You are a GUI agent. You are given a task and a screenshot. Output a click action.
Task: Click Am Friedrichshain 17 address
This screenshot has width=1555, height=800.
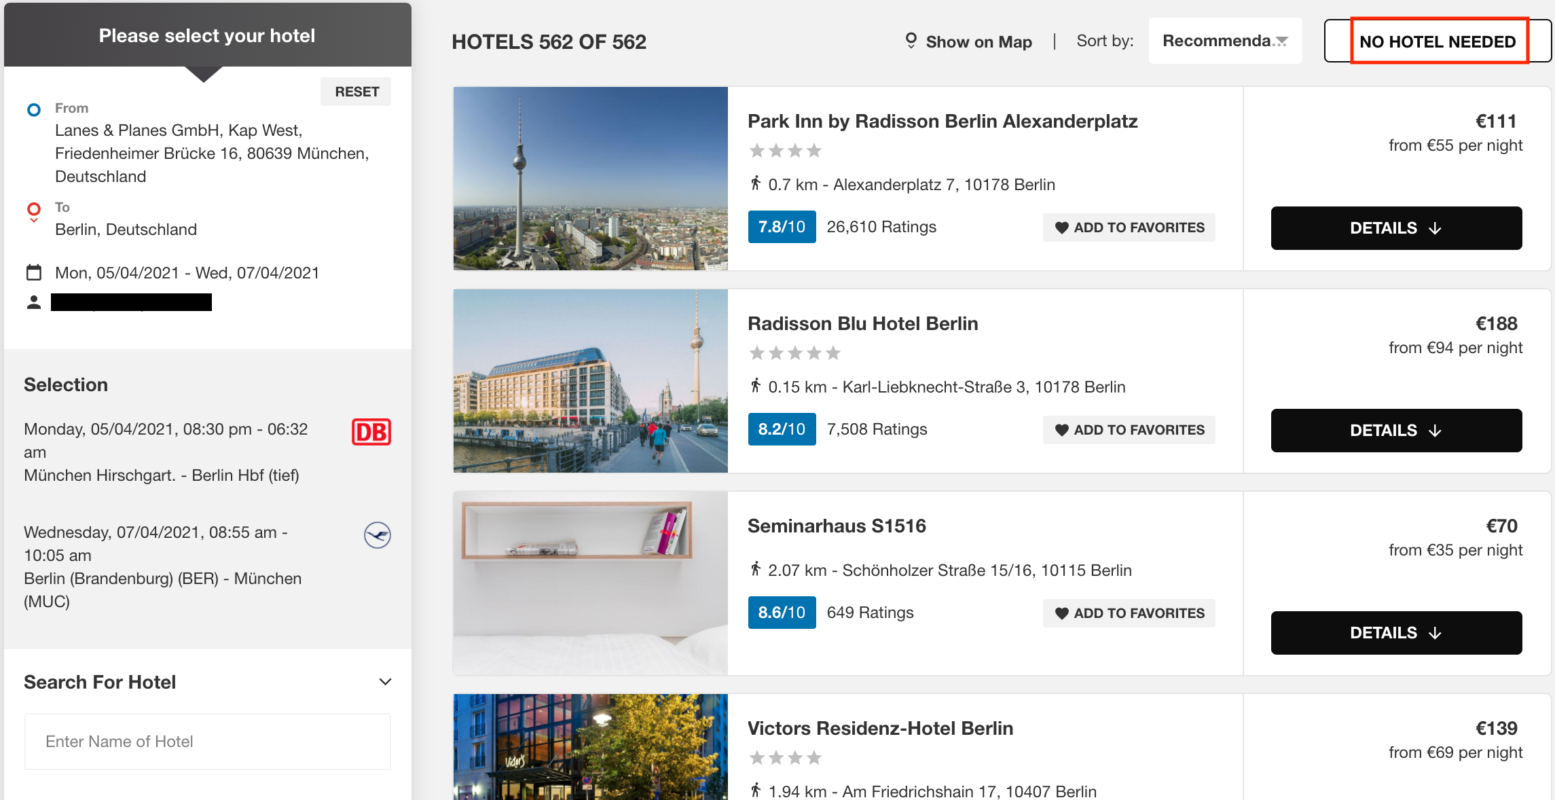969,791
